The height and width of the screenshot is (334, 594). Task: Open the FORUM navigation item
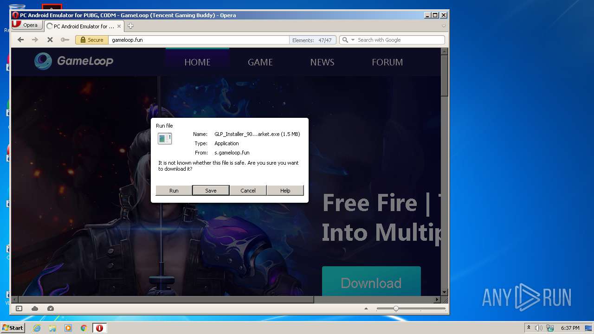pyautogui.click(x=387, y=62)
